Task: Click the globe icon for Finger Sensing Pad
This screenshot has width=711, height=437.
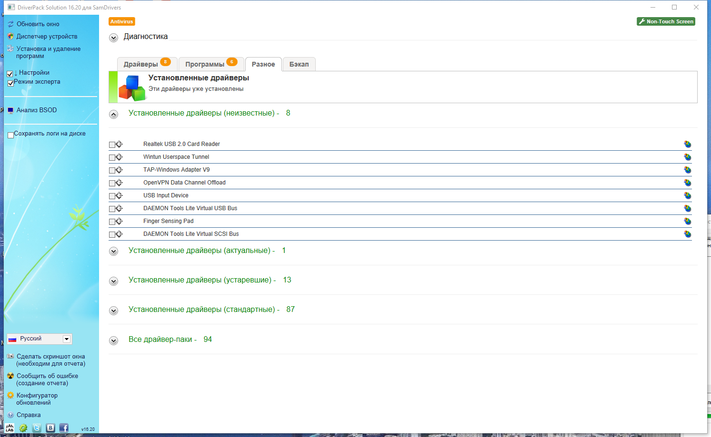Action: point(688,221)
